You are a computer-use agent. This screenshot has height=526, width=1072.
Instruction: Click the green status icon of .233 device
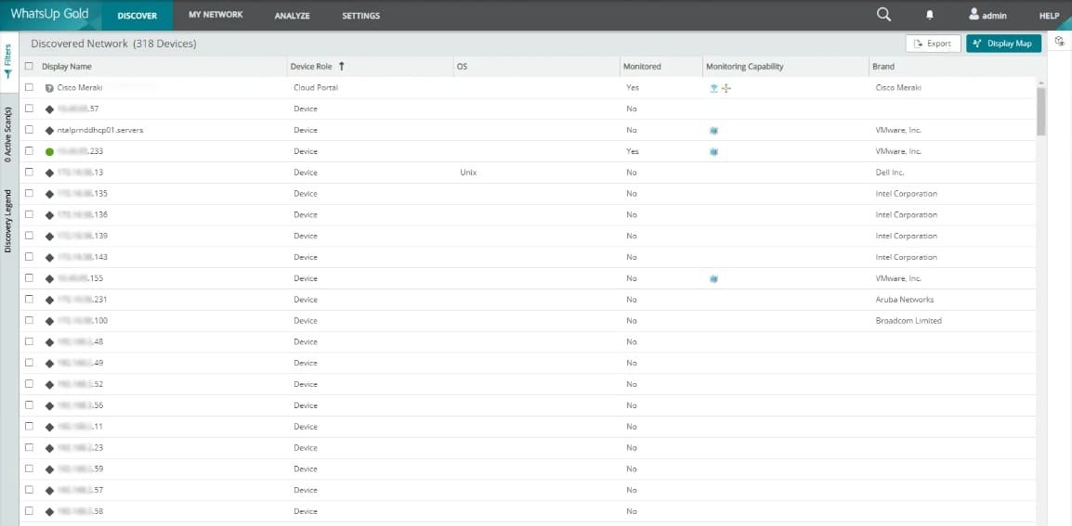pos(49,151)
